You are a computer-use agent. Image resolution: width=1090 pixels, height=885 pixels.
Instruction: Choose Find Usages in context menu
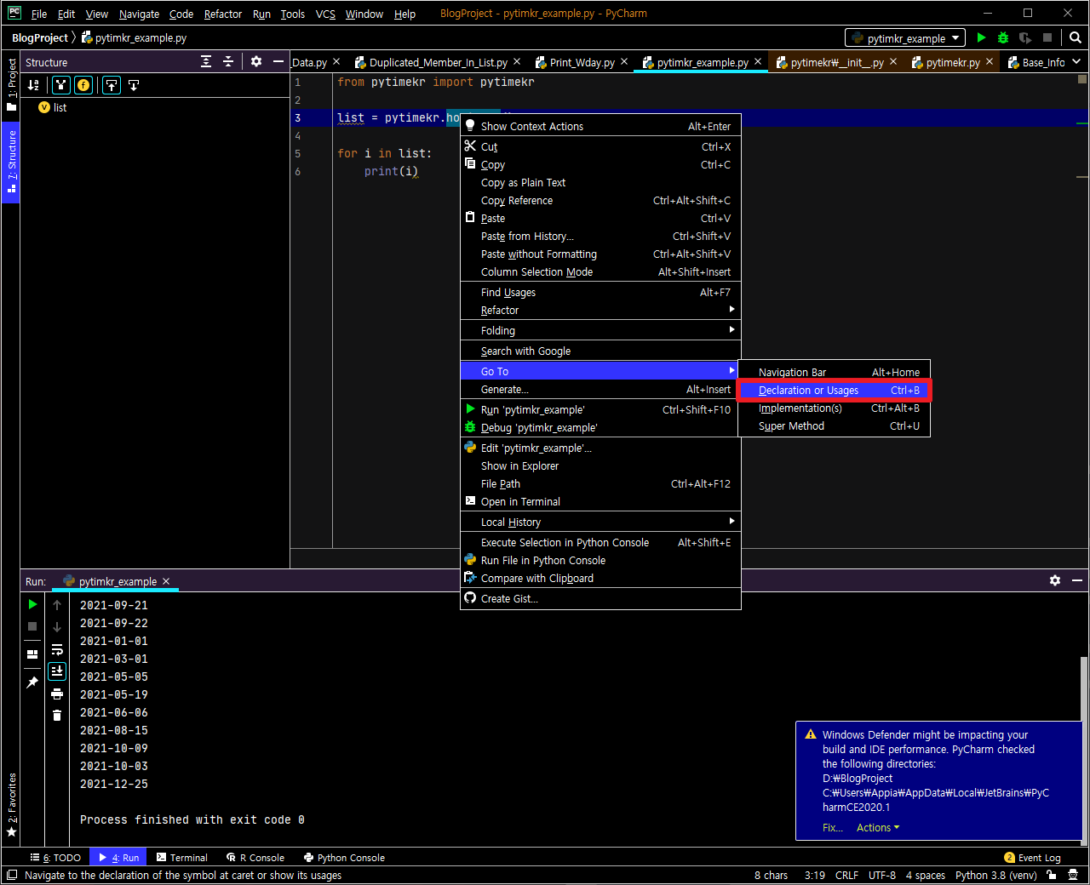tap(600, 293)
